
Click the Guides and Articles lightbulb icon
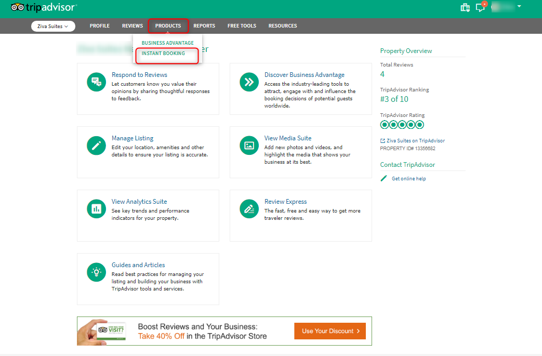click(97, 272)
